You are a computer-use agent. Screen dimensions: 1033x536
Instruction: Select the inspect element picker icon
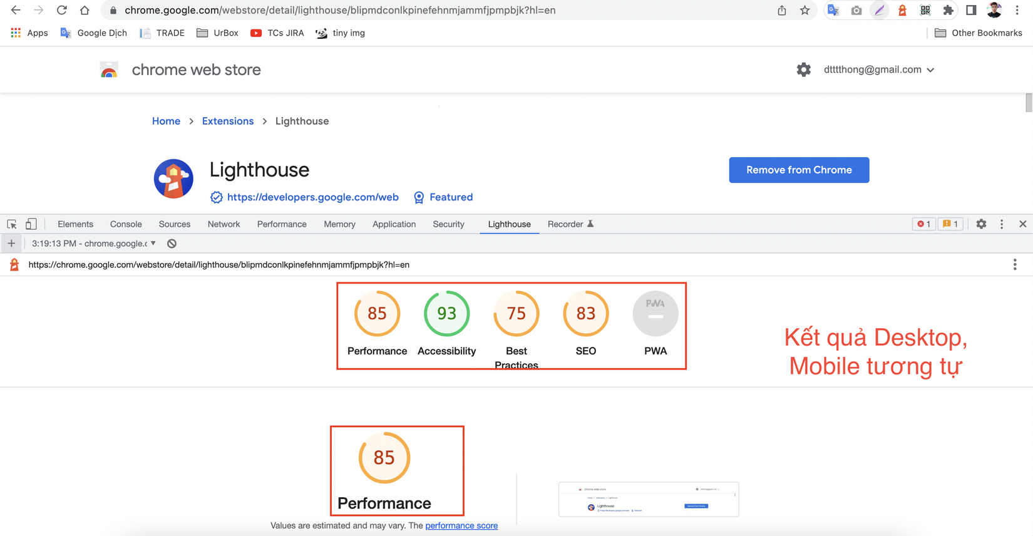coord(12,224)
